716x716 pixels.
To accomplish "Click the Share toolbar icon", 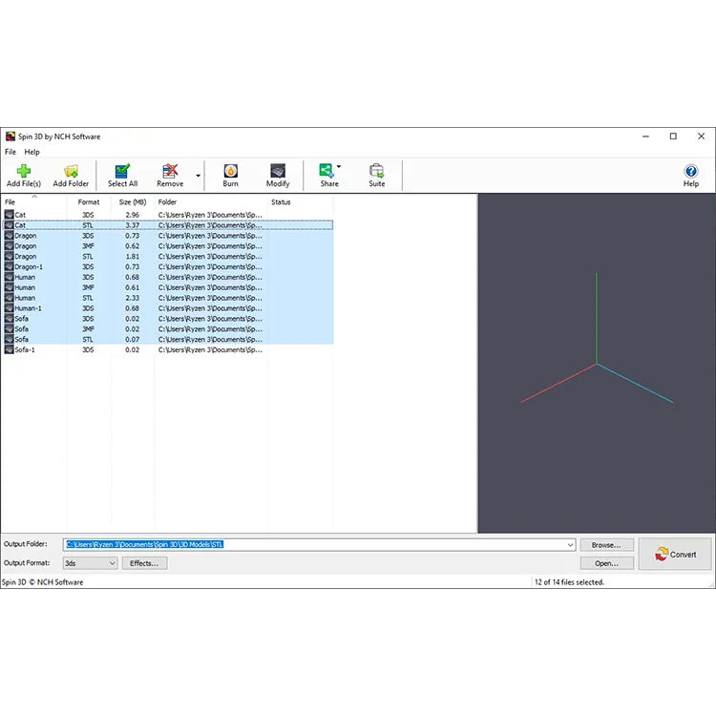I will (x=327, y=176).
